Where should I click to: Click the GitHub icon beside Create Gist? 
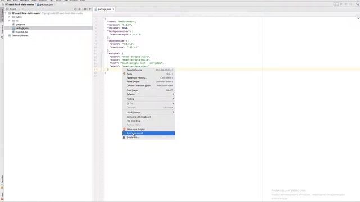coord(124,137)
